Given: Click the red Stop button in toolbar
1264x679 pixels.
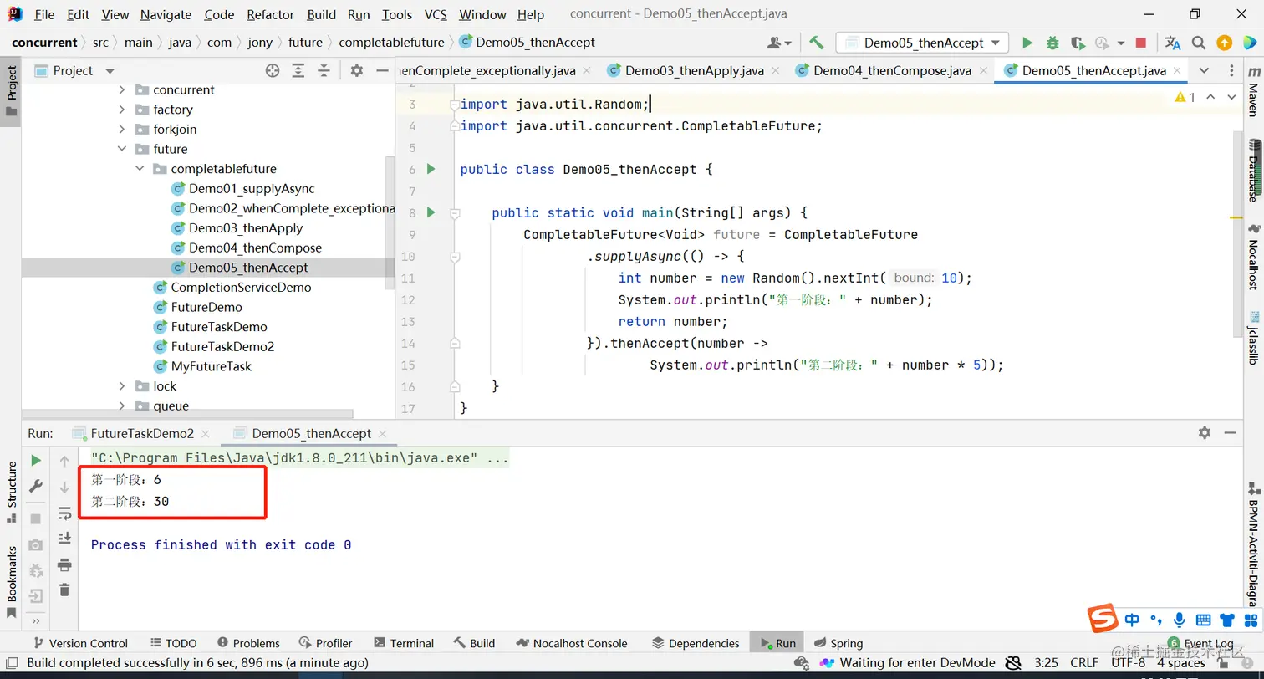Looking at the screenshot, I should (1140, 43).
